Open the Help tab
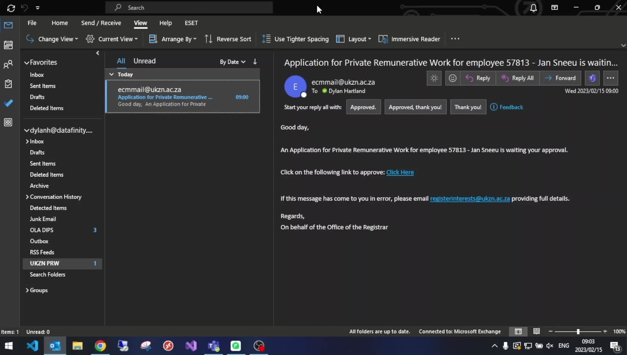The width and height of the screenshot is (627, 355). pos(166,23)
